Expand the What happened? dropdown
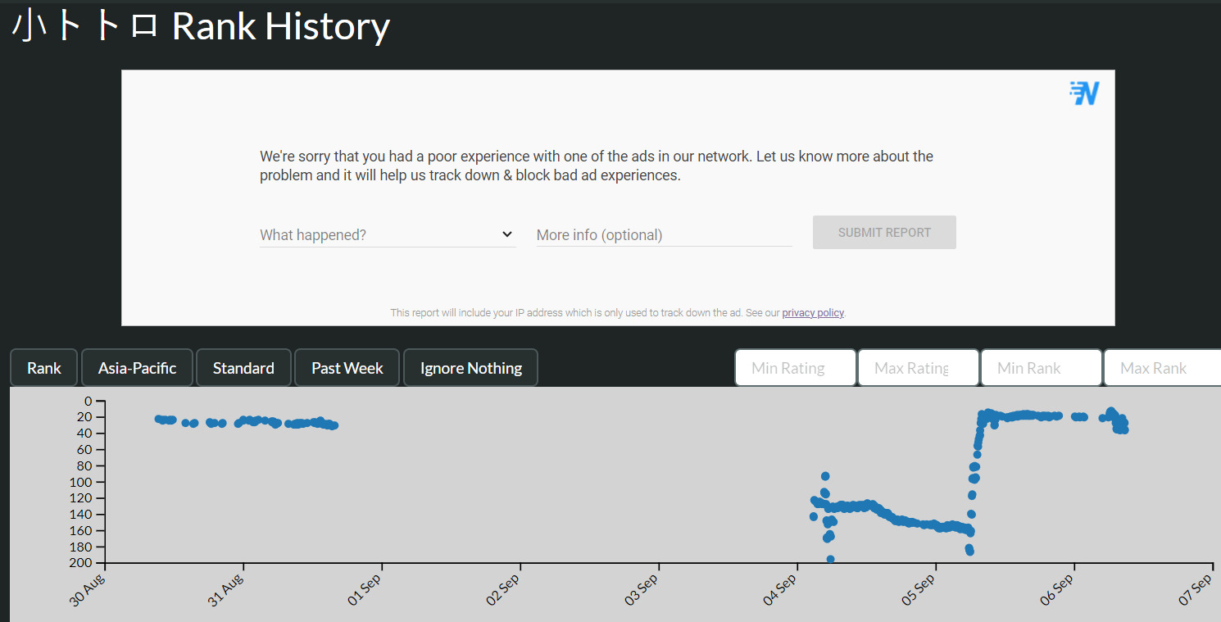Image resolution: width=1221 pixels, height=622 pixels. click(x=388, y=234)
